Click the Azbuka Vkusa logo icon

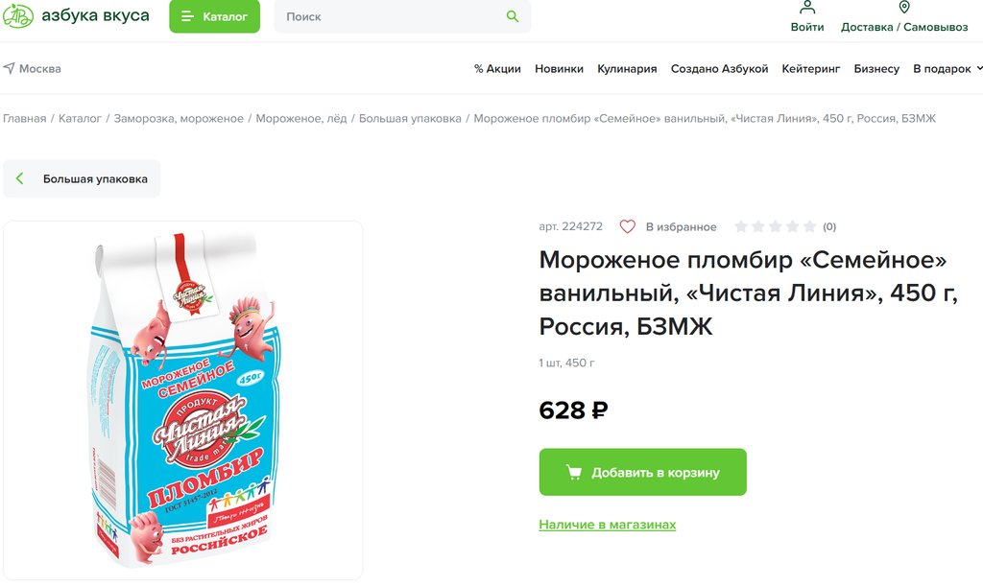(17, 16)
